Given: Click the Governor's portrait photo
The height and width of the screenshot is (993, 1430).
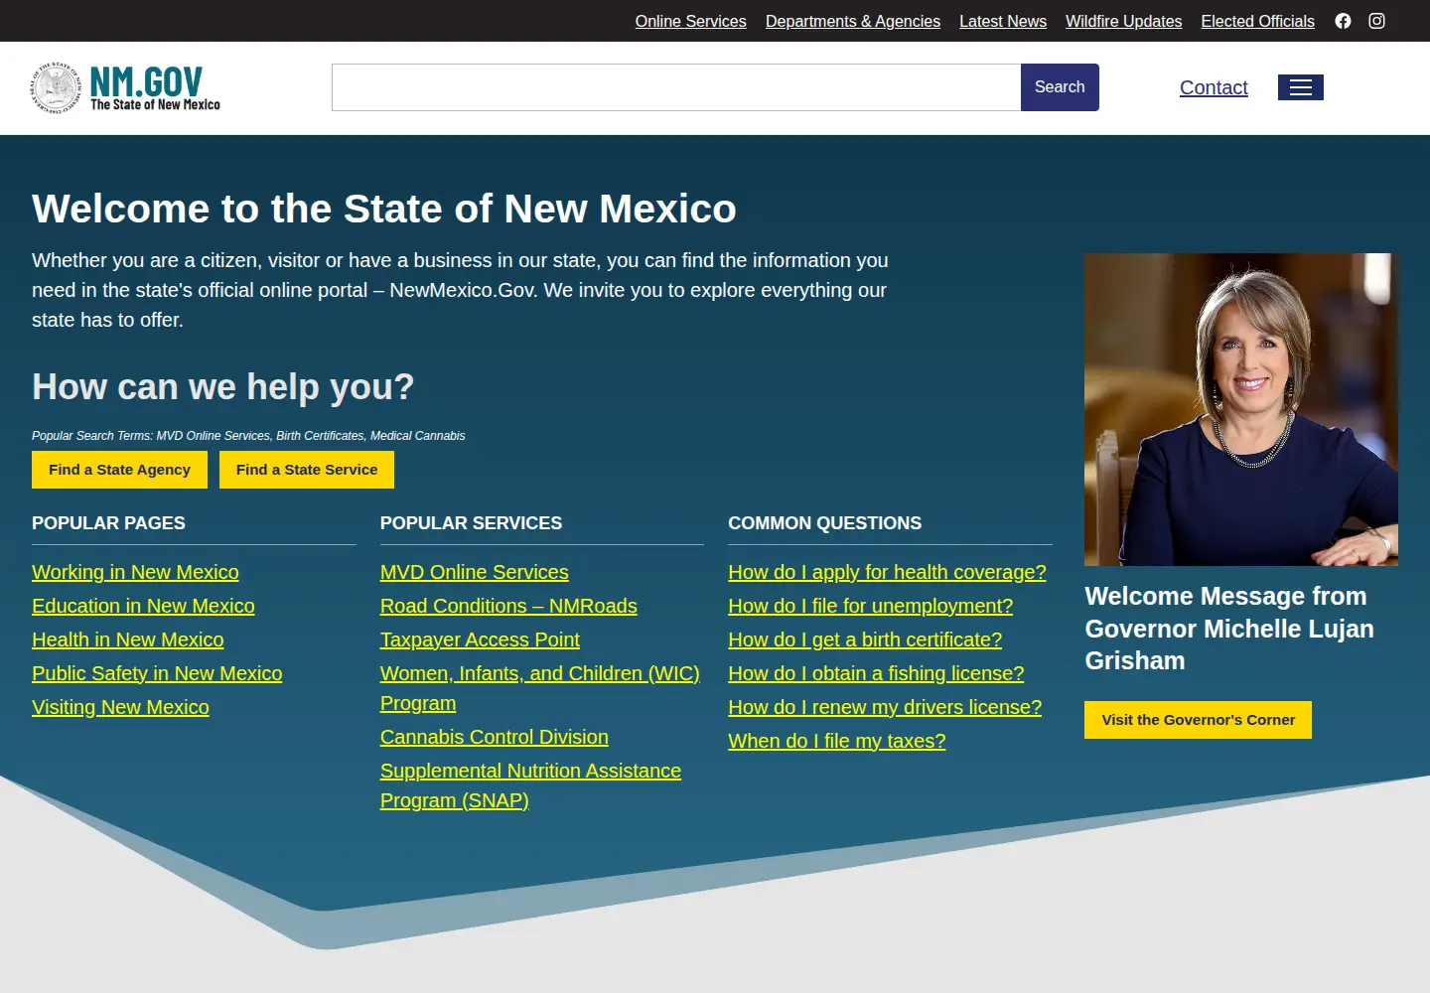Looking at the screenshot, I should pyautogui.click(x=1241, y=409).
